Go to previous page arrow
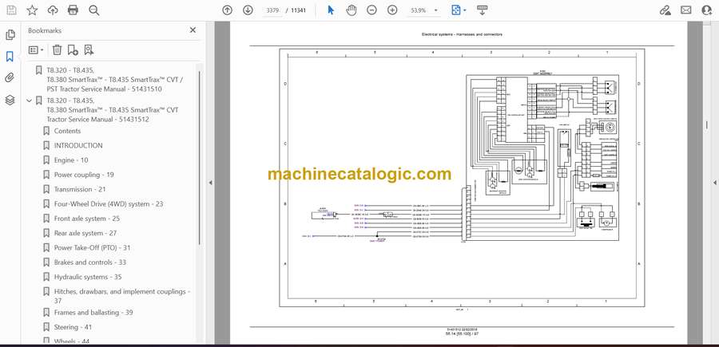Image resolution: width=719 pixels, height=347 pixels. click(227, 10)
